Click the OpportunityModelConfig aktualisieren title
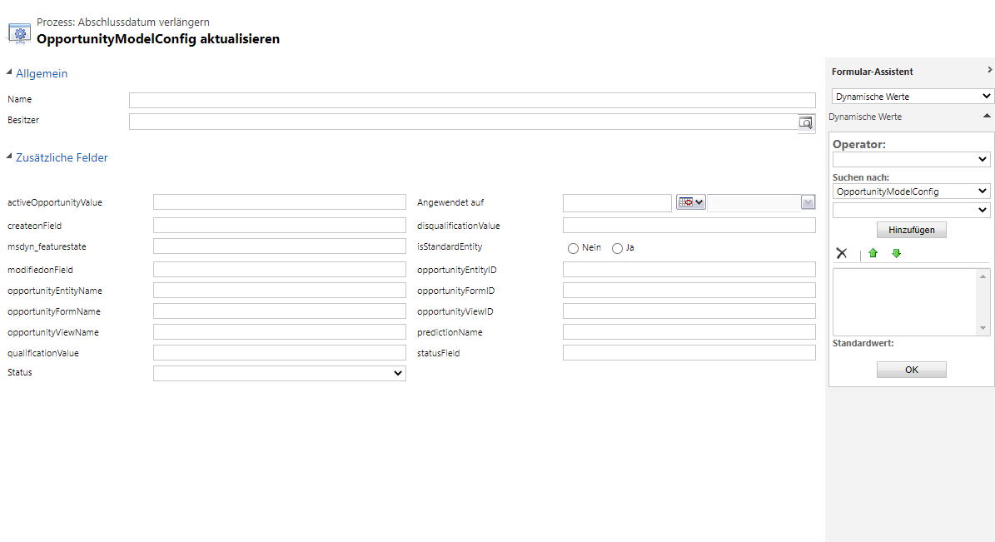Screen dimensions: 995x542 [158, 38]
